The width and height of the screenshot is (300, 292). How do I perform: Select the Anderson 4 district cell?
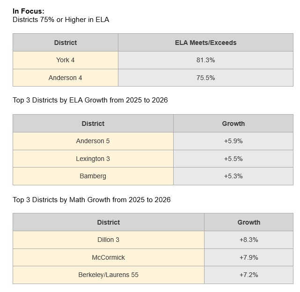coord(66,78)
